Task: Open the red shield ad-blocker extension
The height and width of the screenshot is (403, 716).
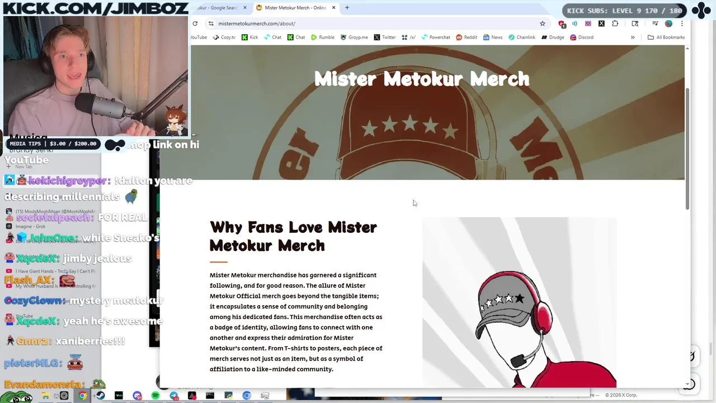Action: tap(562, 24)
